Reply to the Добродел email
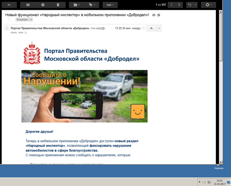 [x=151, y=28]
